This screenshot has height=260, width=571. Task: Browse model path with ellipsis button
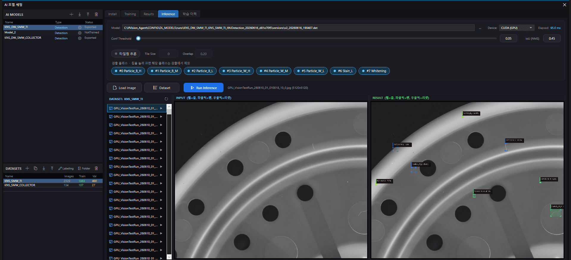[x=480, y=28]
